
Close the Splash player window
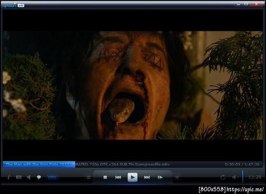coord(257,4)
